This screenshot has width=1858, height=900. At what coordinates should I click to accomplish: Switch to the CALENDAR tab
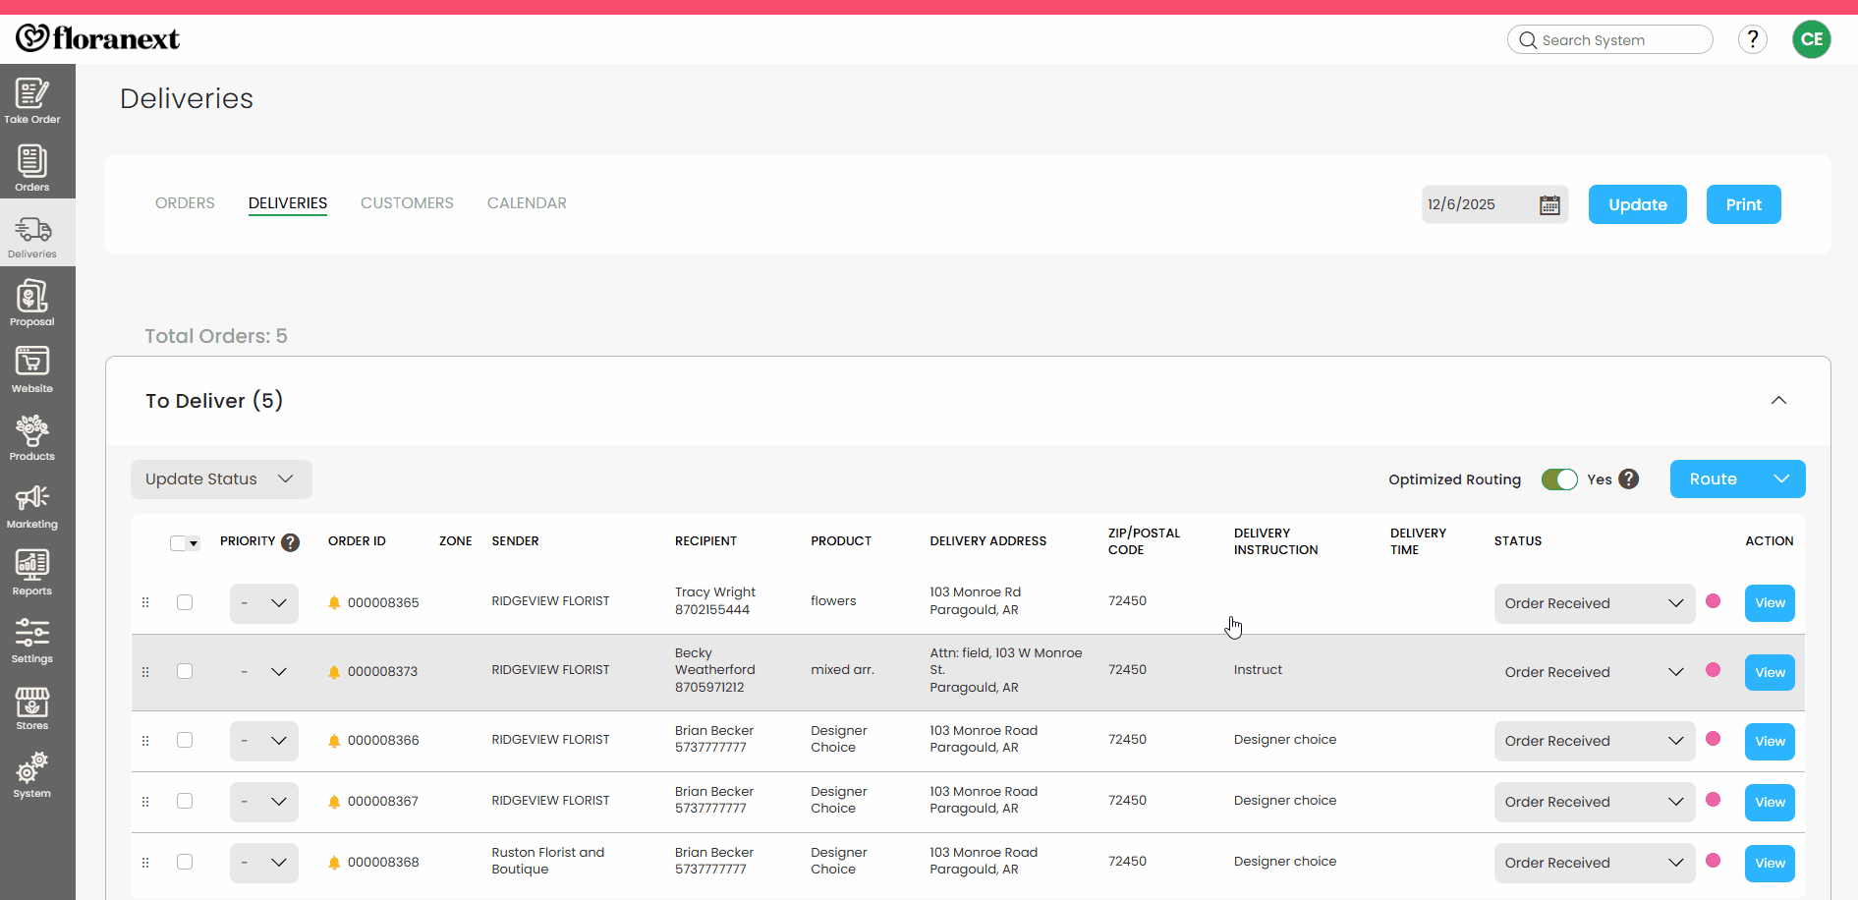[527, 203]
